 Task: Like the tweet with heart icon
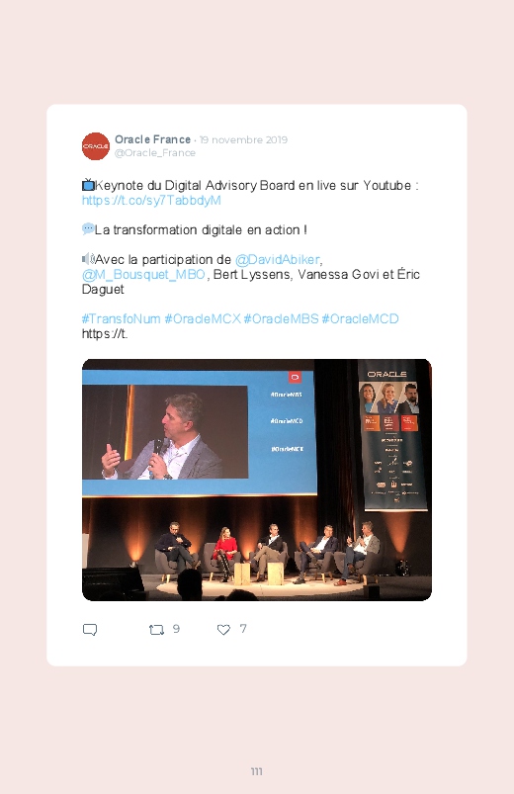(223, 630)
